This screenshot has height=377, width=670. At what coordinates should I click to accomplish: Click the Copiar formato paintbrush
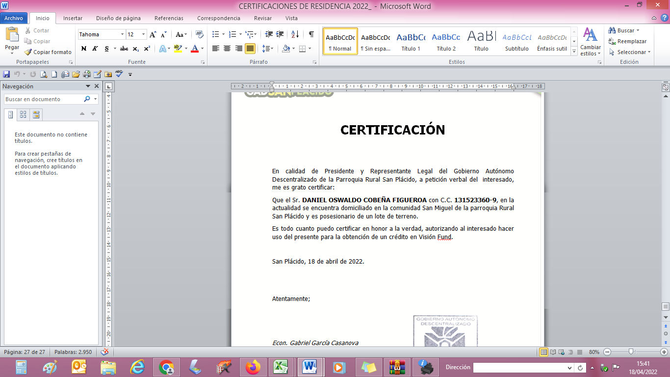click(48, 52)
